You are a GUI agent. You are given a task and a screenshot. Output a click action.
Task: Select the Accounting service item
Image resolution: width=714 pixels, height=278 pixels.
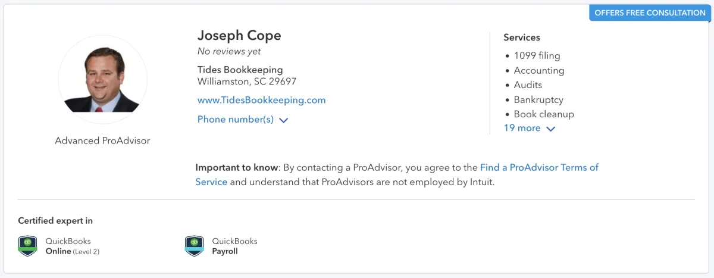coord(538,70)
